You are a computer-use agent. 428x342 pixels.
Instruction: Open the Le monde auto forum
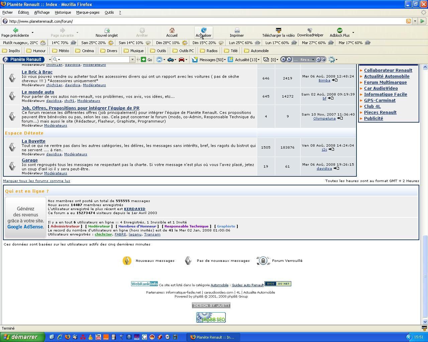pos(38,92)
